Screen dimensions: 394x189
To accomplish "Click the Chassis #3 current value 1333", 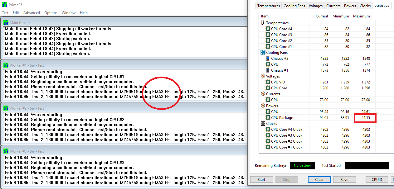I will [324, 59].
